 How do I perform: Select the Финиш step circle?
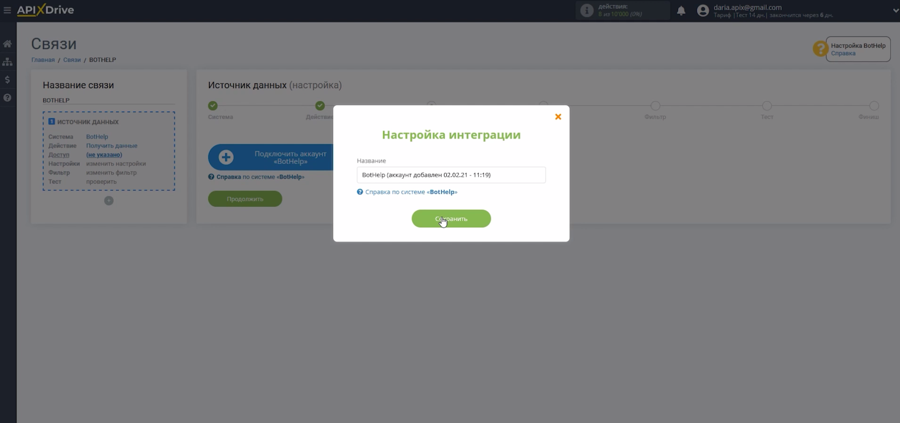874,106
